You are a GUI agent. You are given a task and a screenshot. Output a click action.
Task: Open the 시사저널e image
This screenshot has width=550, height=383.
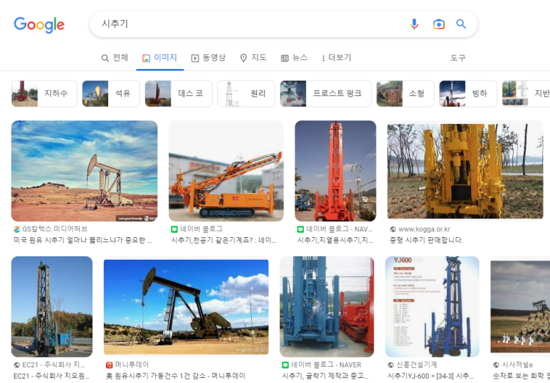[520, 307]
